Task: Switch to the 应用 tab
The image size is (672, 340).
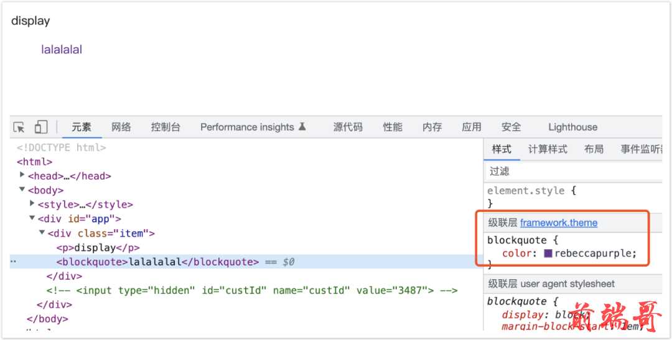Action: tap(472, 127)
